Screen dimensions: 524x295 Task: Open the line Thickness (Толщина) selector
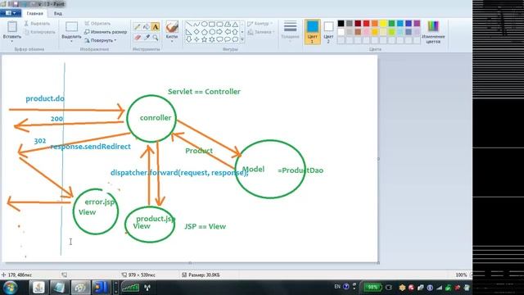pos(290,30)
